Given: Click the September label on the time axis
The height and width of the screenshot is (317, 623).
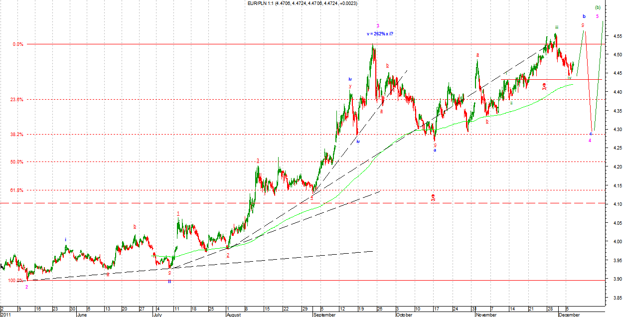Looking at the screenshot, I should [325, 315].
